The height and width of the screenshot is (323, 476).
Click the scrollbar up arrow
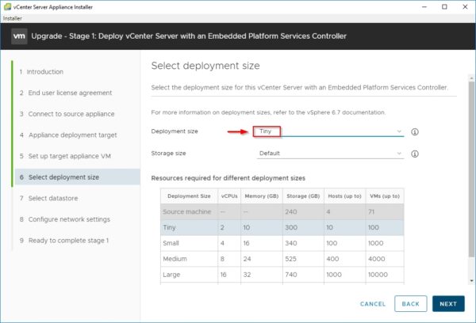tap(471, 78)
